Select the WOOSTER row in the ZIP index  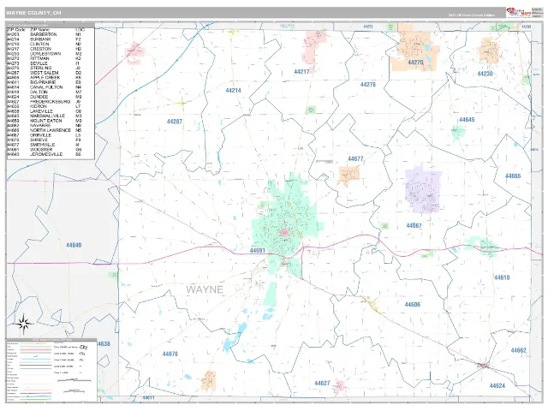45,150
